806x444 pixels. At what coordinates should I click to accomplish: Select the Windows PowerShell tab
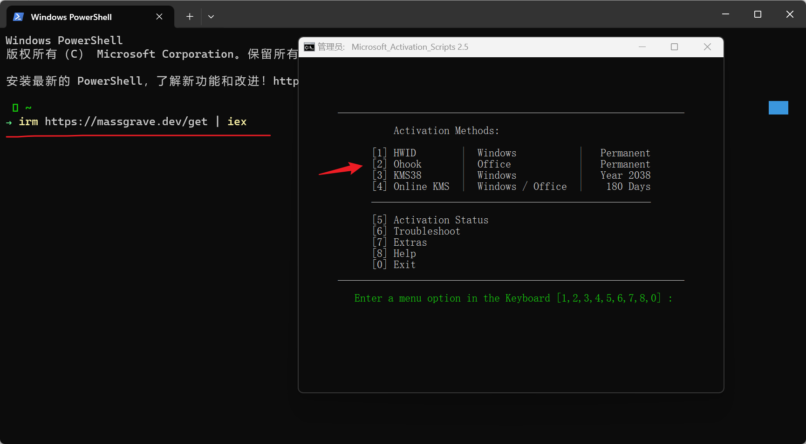tap(71, 17)
